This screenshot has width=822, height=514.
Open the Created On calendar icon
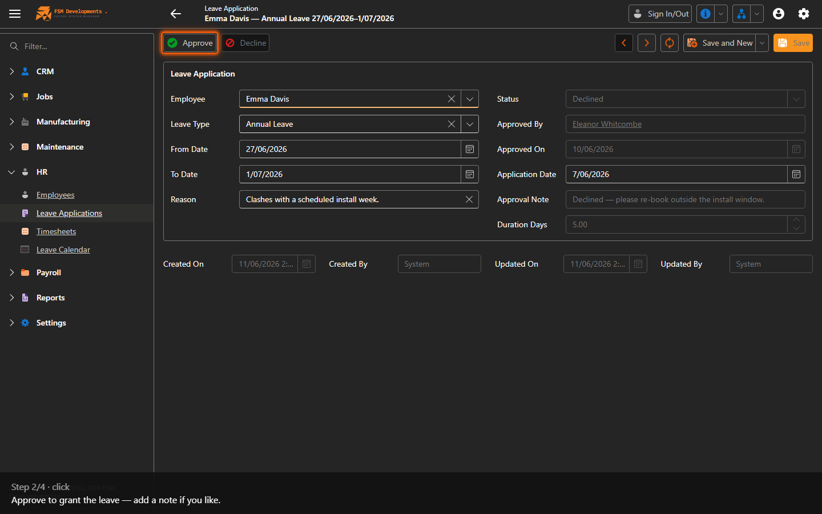(307, 264)
